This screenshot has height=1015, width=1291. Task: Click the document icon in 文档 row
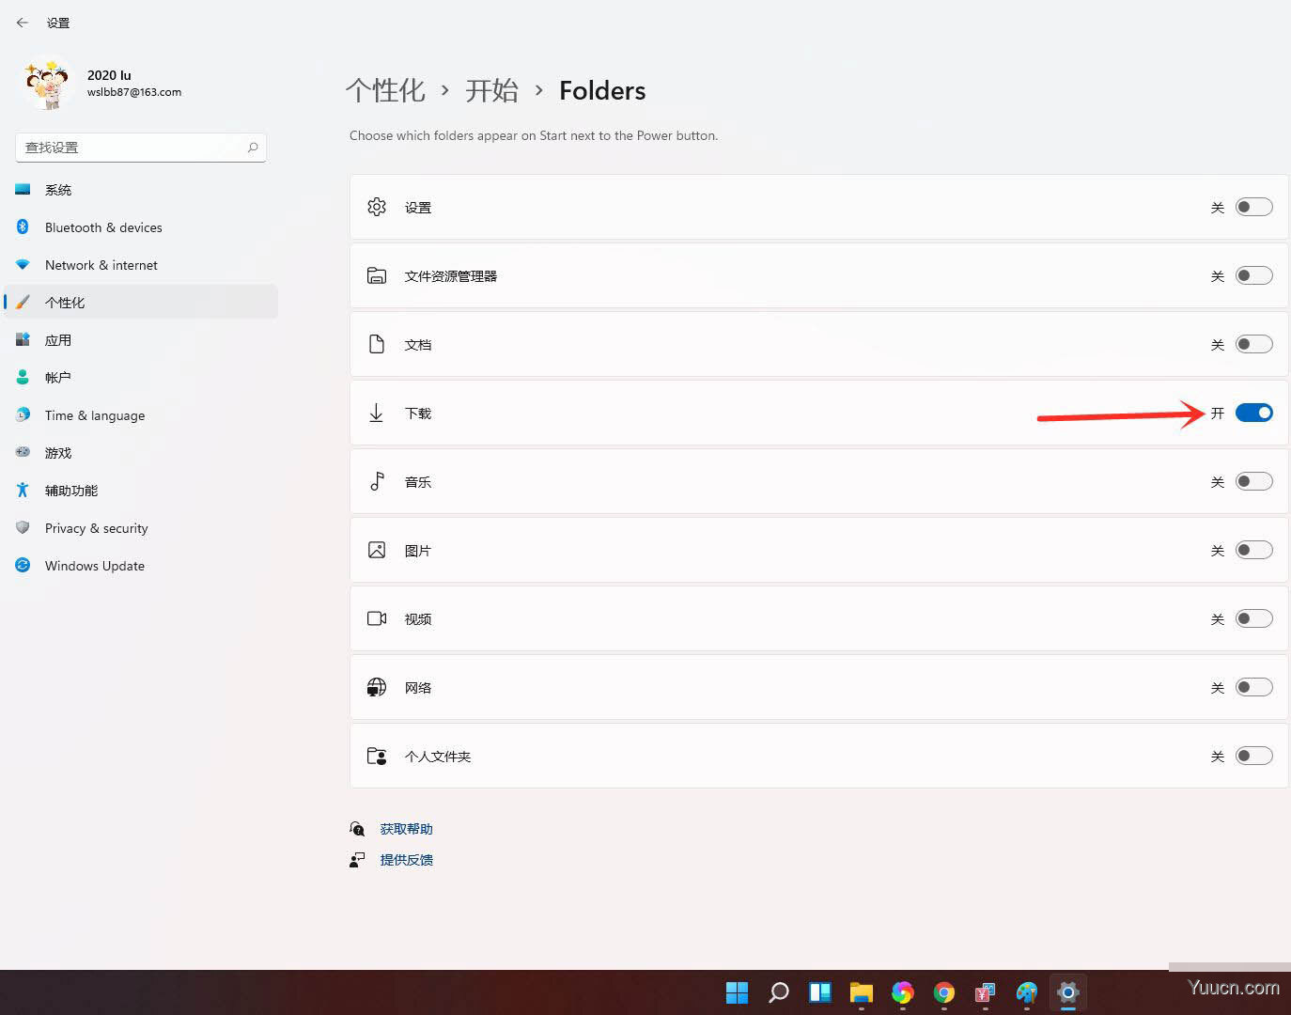coord(377,344)
